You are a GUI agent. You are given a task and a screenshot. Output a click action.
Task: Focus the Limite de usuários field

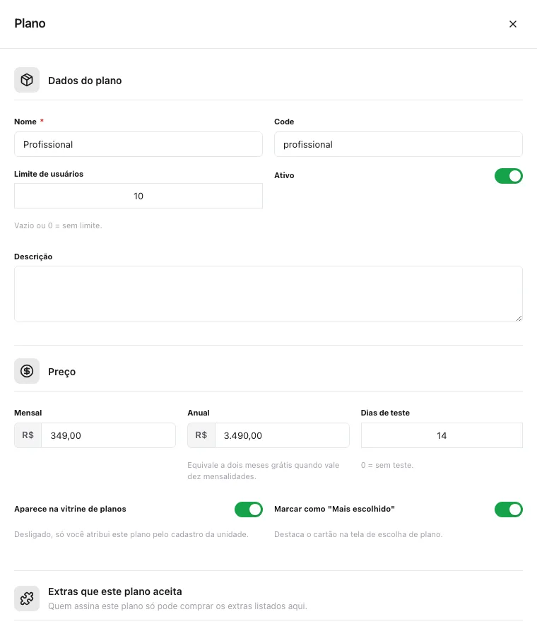point(138,196)
